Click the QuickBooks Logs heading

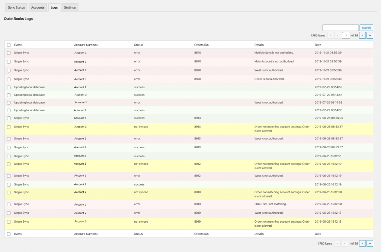point(18,19)
